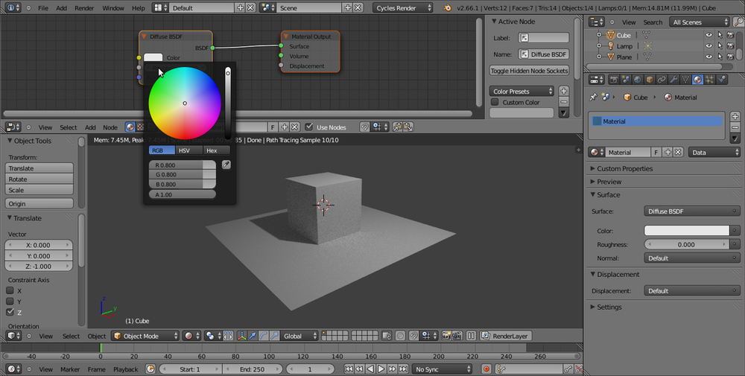The height and width of the screenshot is (376, 745).
Task: Click the auto-keyframe record button
Action: [486, 369]
